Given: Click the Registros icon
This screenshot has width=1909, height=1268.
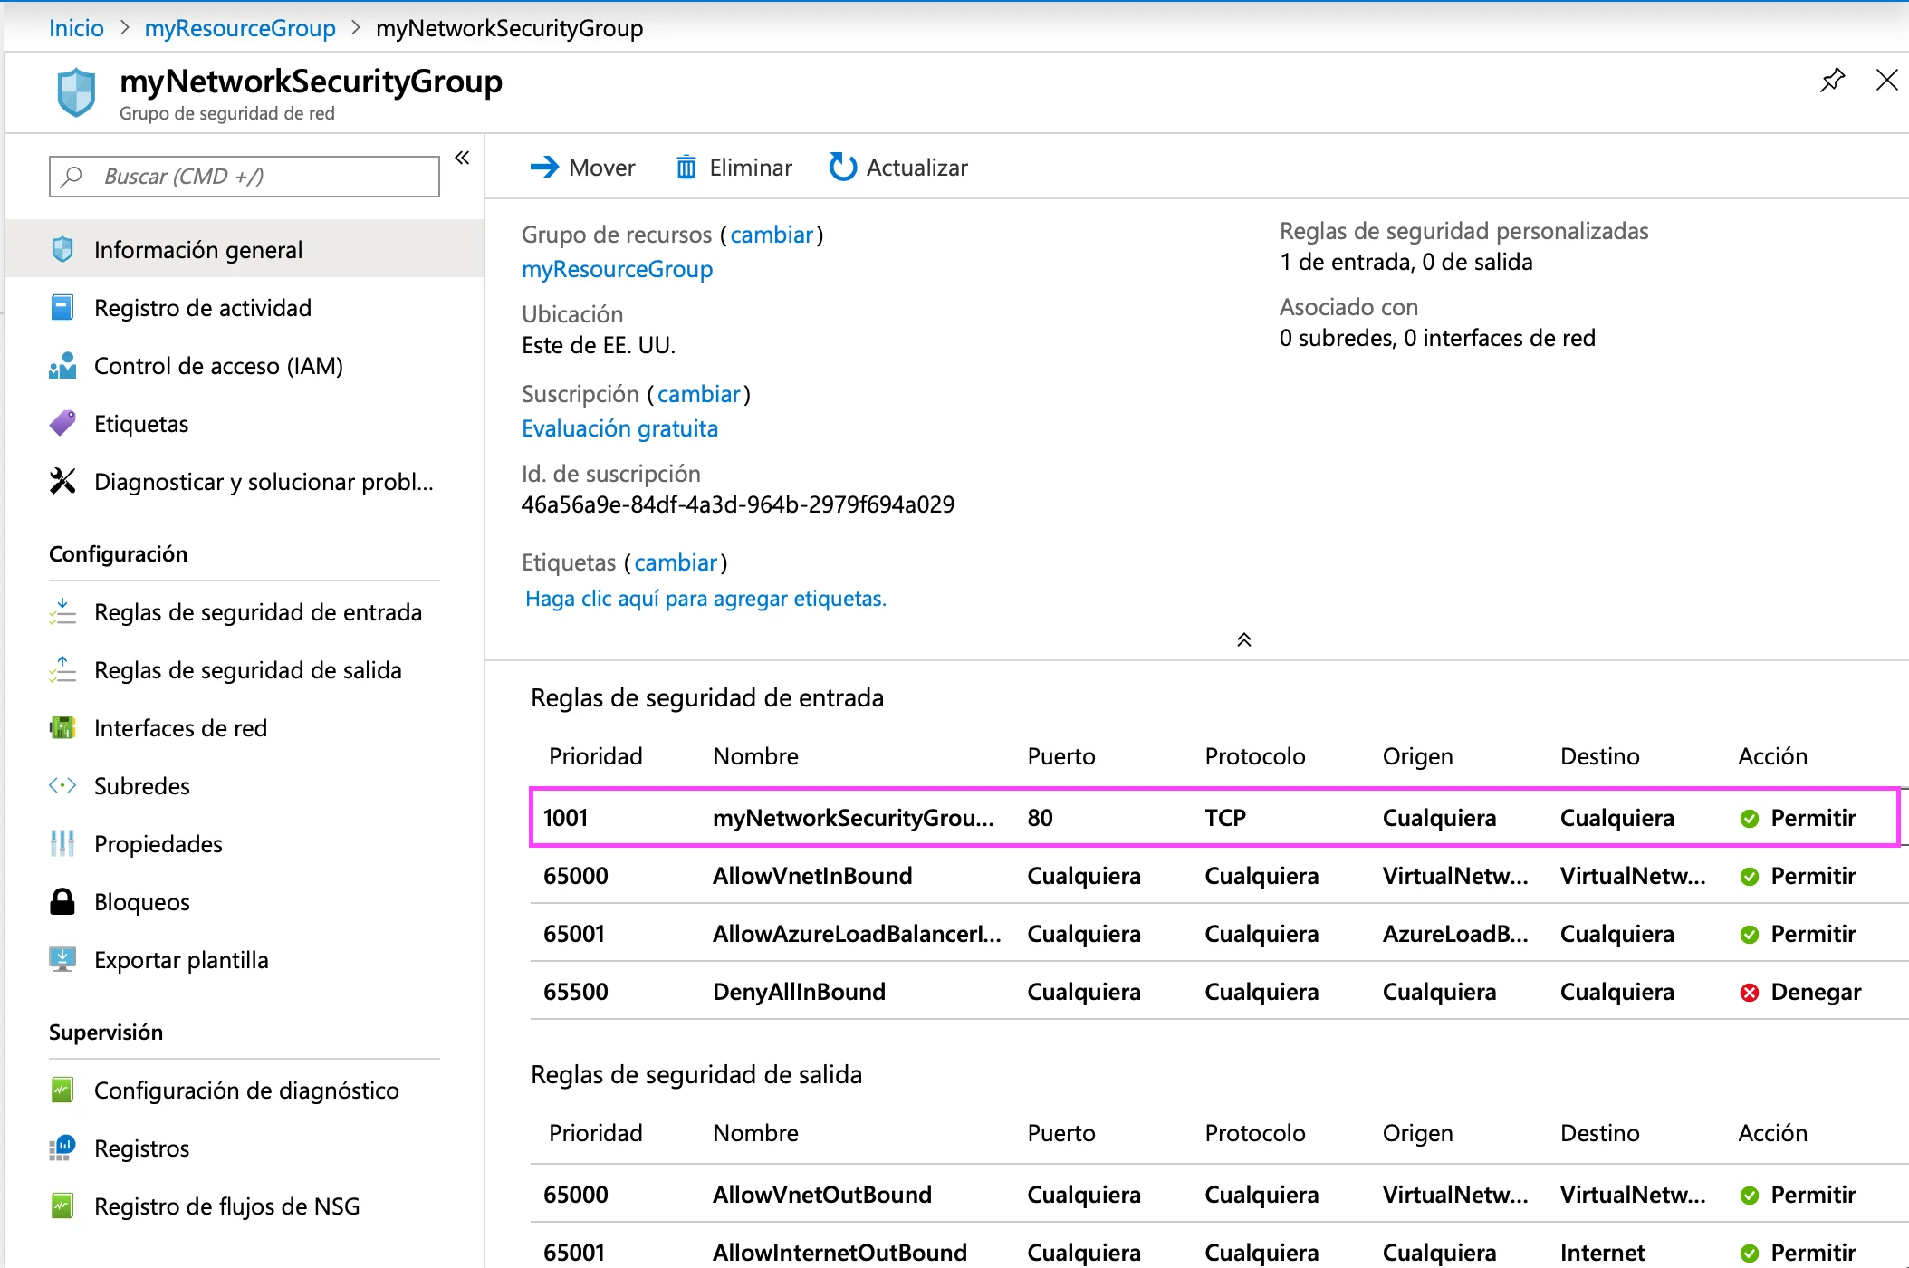Looking at the screenshot, I should tap(62, 1148).
